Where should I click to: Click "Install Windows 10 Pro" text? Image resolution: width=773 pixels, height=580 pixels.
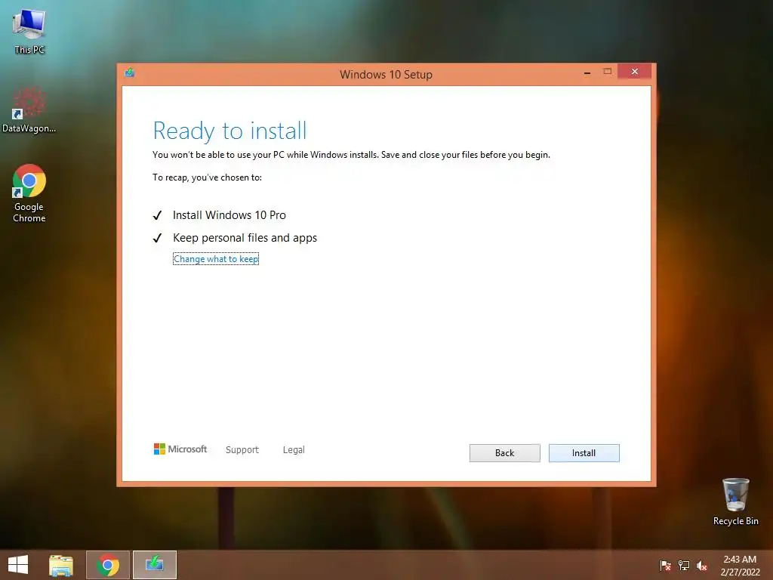[x=229, y=215]
